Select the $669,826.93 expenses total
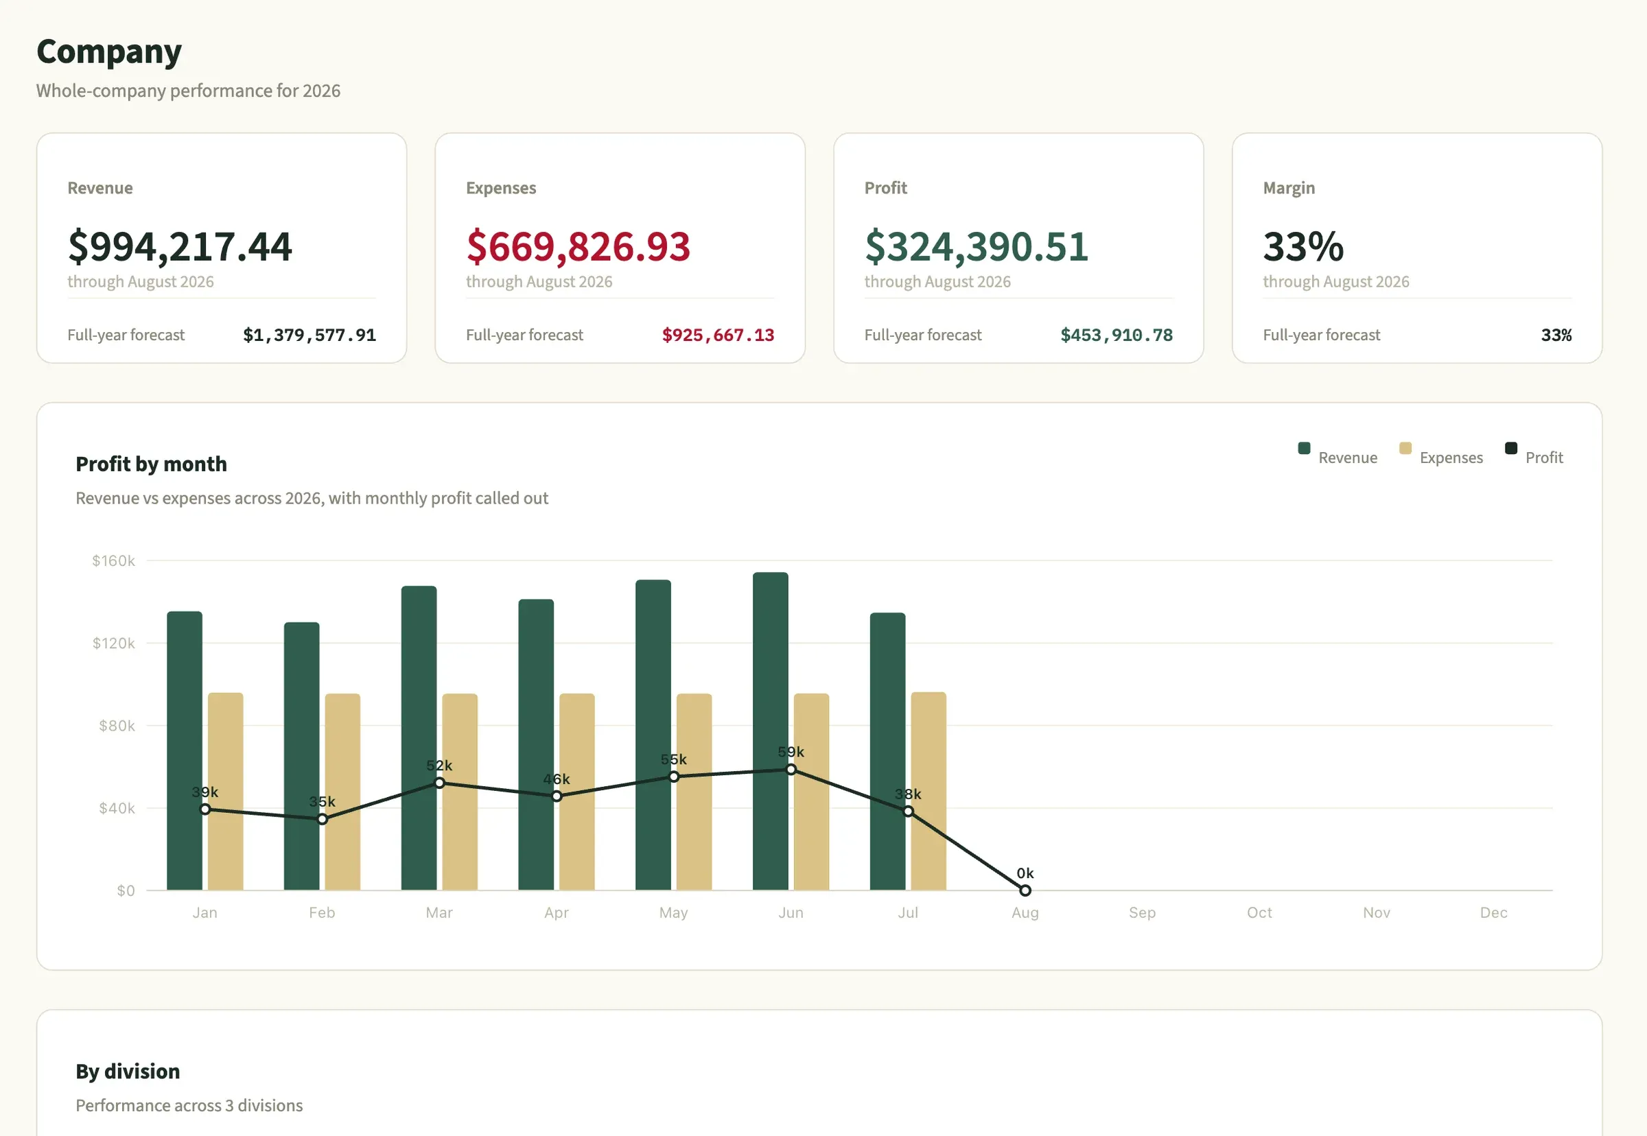This screenshot has height=1136, width=1647. coord(578,246)
